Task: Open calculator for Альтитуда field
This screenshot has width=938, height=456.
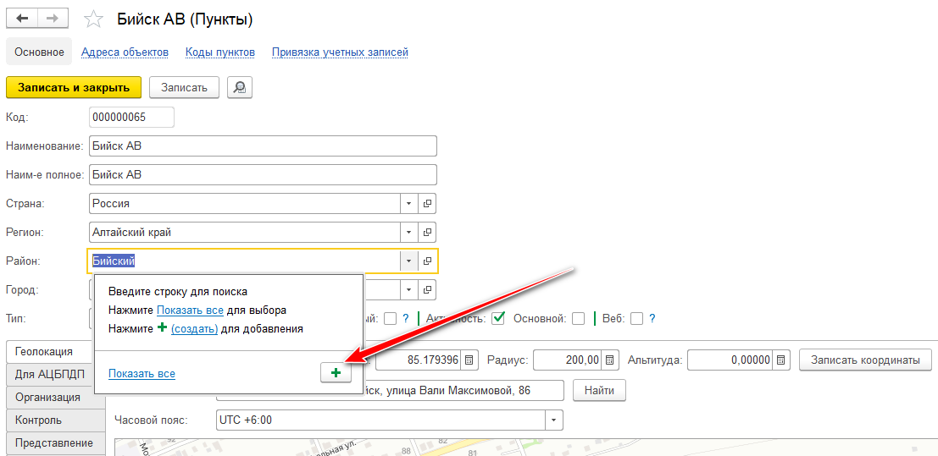Action: (783, 360)
